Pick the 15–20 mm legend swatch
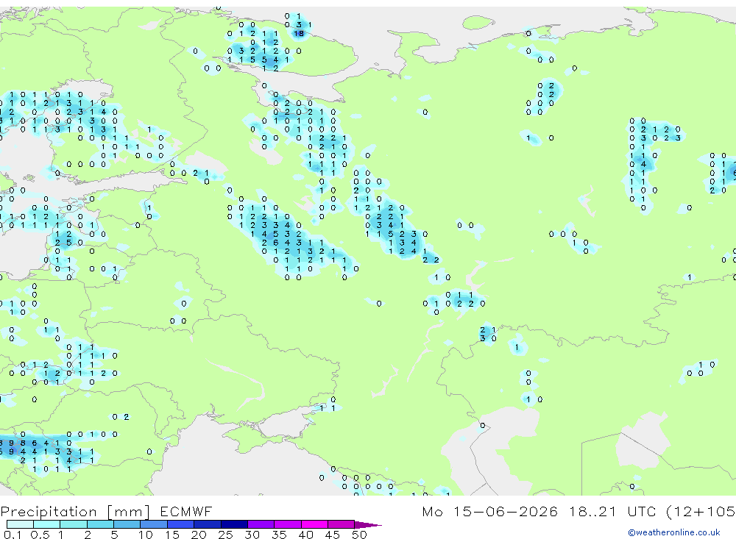This screenshot has width=736, height=539. (x=180, y=524)
